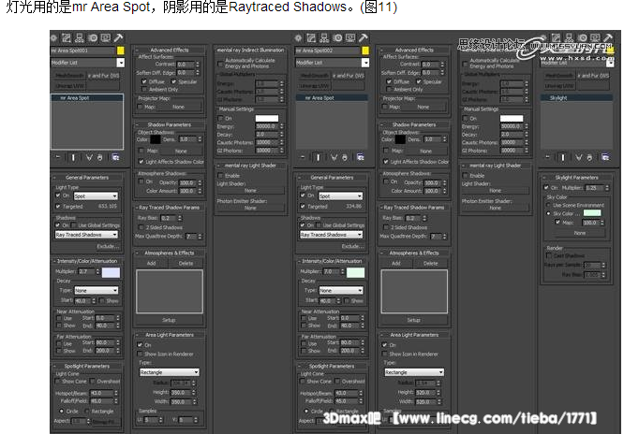Collapse Advanced Effects rollout of Area Spot001
The image size is (624, 434).
pyautogui.click(x=170, y=51)
